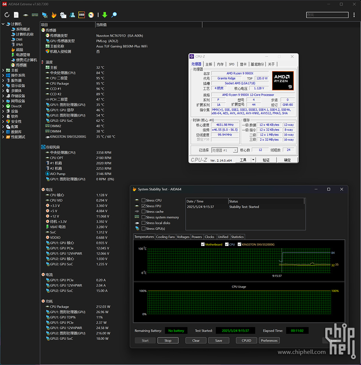Image resolution: width=361 pixels, height=365 pixels.
Task: Switch to Voltages tab
Action: (x=183, y=237)
